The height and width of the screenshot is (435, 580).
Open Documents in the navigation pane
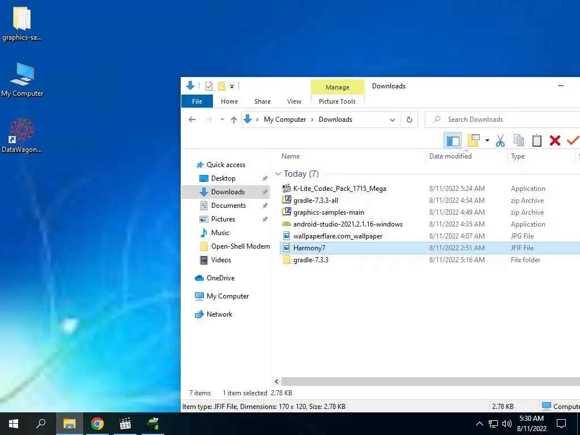point(228,206)
